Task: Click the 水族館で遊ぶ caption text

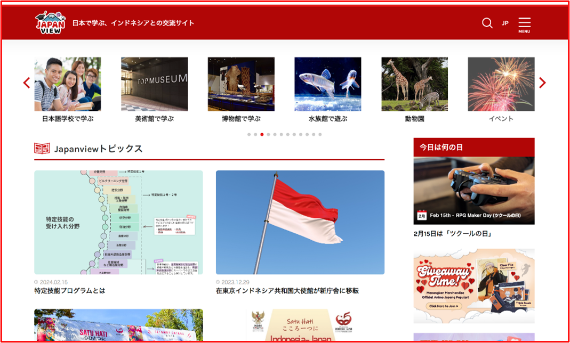Action: (328, 119)
